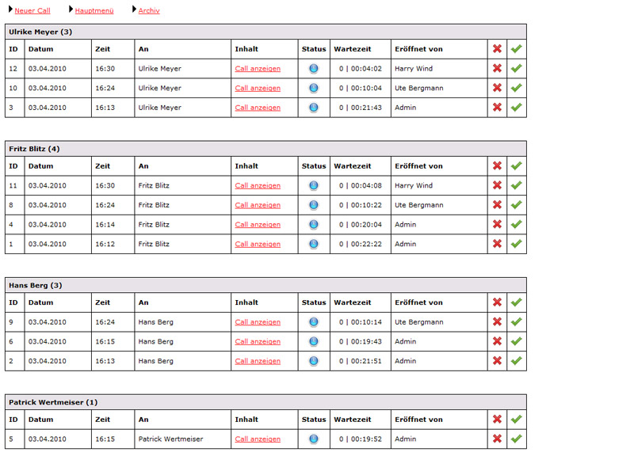The width and height of the screenshot is (634, 475).
Task: Click green checkmark for call ID 11
Action: click(517, 185)
